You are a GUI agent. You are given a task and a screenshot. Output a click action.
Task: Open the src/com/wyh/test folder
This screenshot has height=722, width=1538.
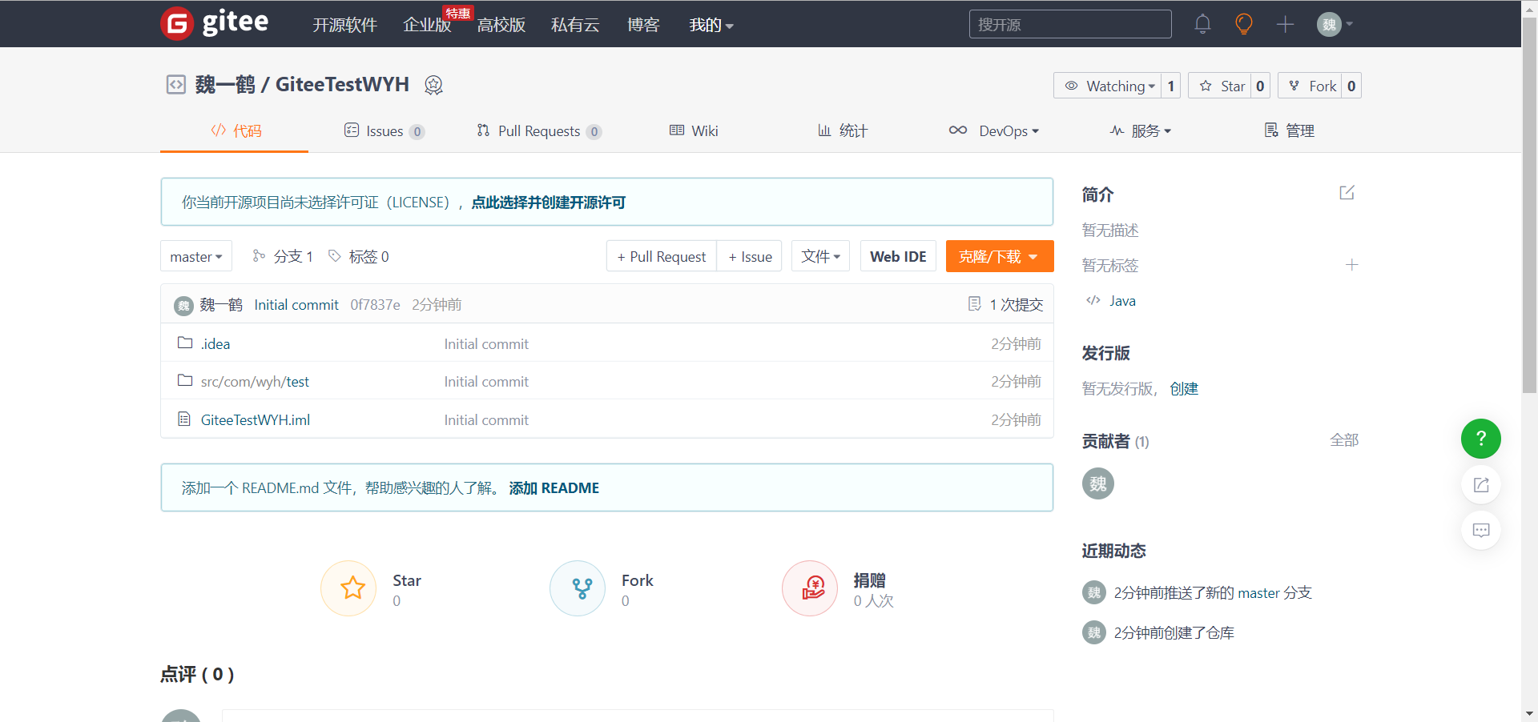255,381
